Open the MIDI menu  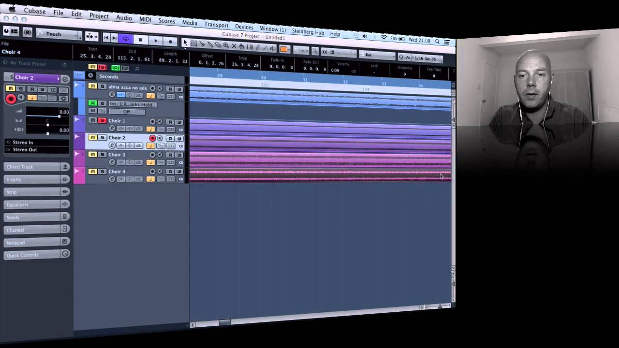pyautogui.click(x=145, y=19)
